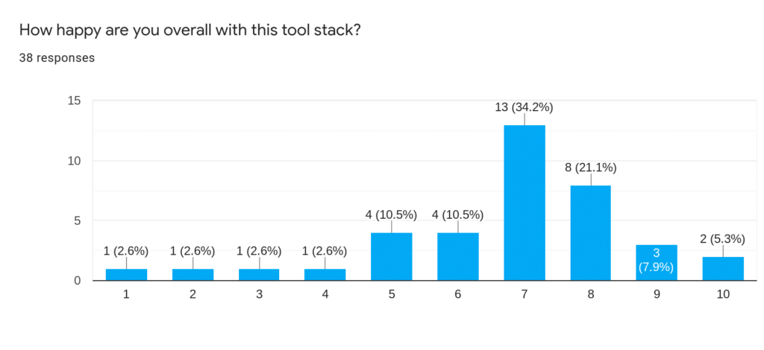The width and height of the screenshot is (764, 350).
Task: Select the small bar for rating 1
Action: coord(126,274)
